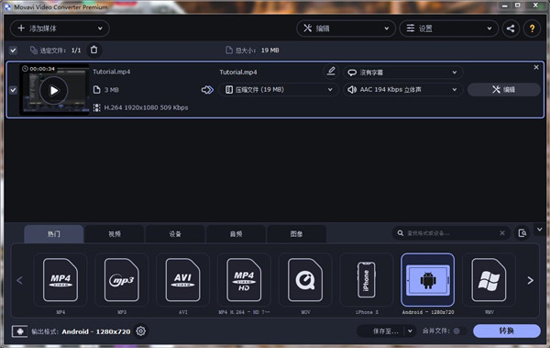The image size is (550, 348).
Task: Open the Save to dropdown arrow
Action: click(x=410, y=331)
